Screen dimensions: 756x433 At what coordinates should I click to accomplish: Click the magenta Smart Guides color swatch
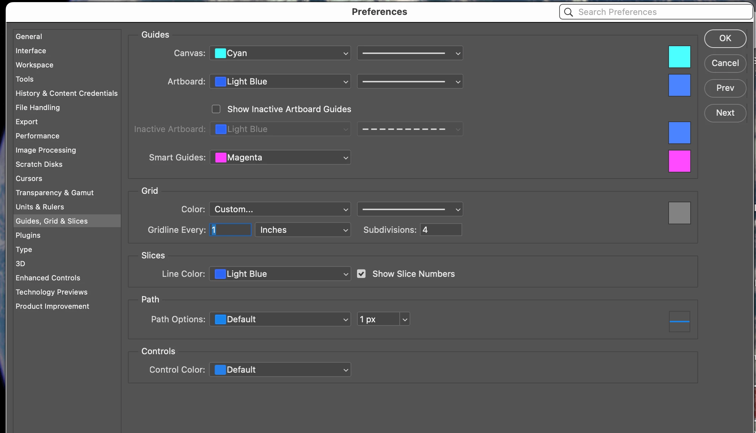point(679,161)
